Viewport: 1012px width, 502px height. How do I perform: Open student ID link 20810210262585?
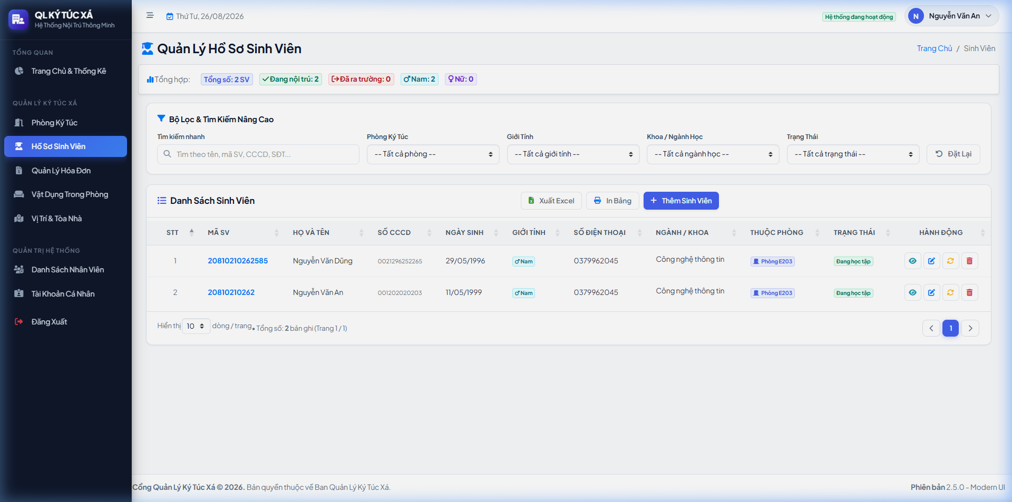(x=238, y=261)
